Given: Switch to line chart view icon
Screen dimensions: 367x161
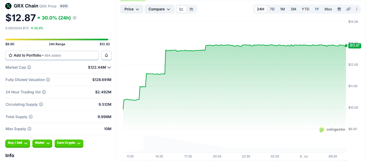Looking at the screenshot, I should tap(181, 9).
